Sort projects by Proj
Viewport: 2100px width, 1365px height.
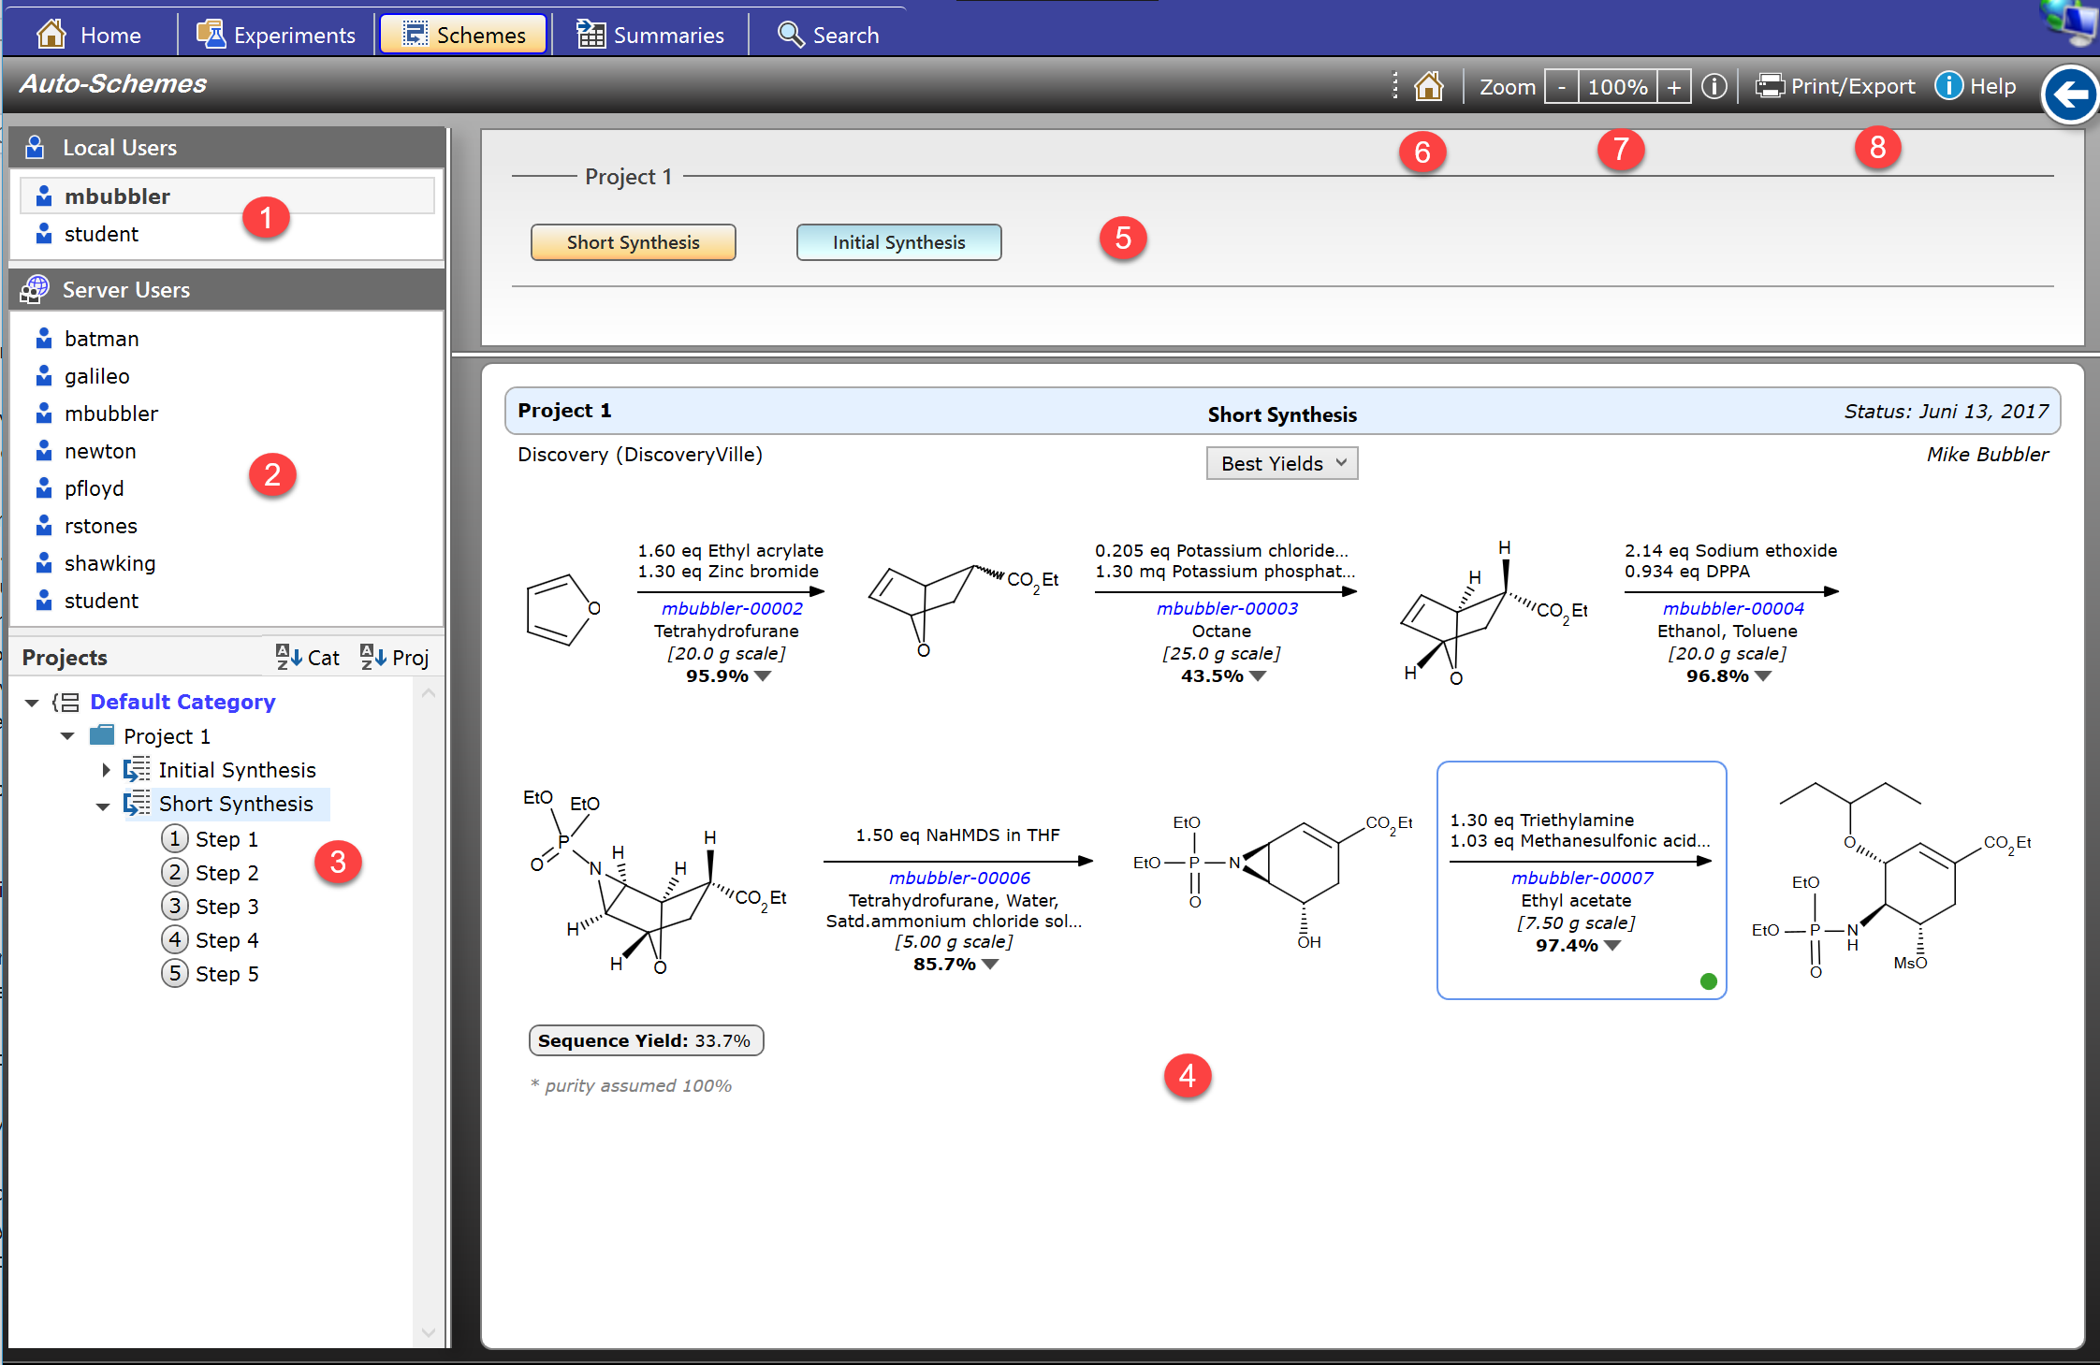coord(394,657)
